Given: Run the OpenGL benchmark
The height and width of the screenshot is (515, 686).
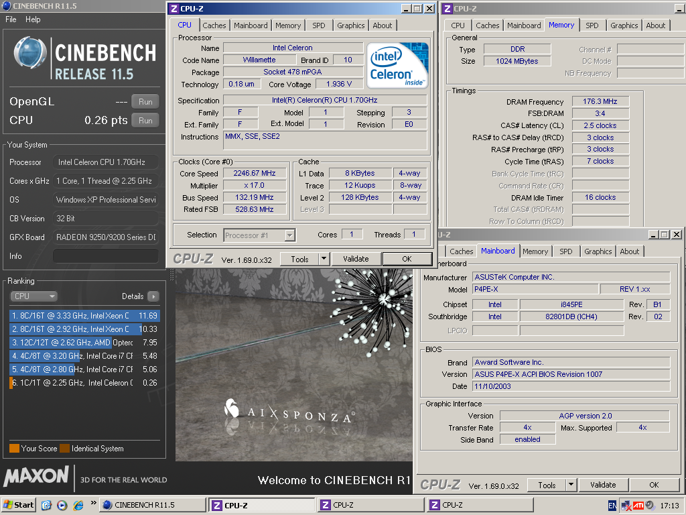Looking at the screenshot, I should (x=145, y=102).
